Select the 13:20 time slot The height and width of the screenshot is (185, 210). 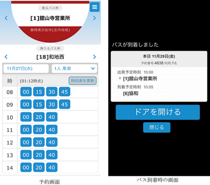[38, 155]
